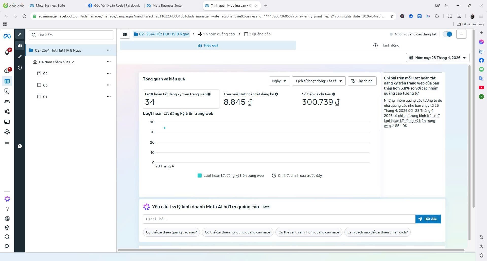Open the Meta logo home icon

[x=7, y=36]
